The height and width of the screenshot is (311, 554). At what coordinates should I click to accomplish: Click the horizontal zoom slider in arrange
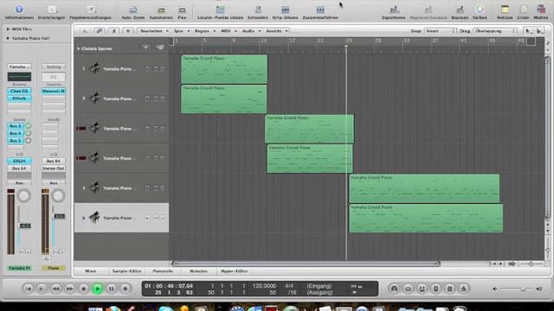point(531,263)
